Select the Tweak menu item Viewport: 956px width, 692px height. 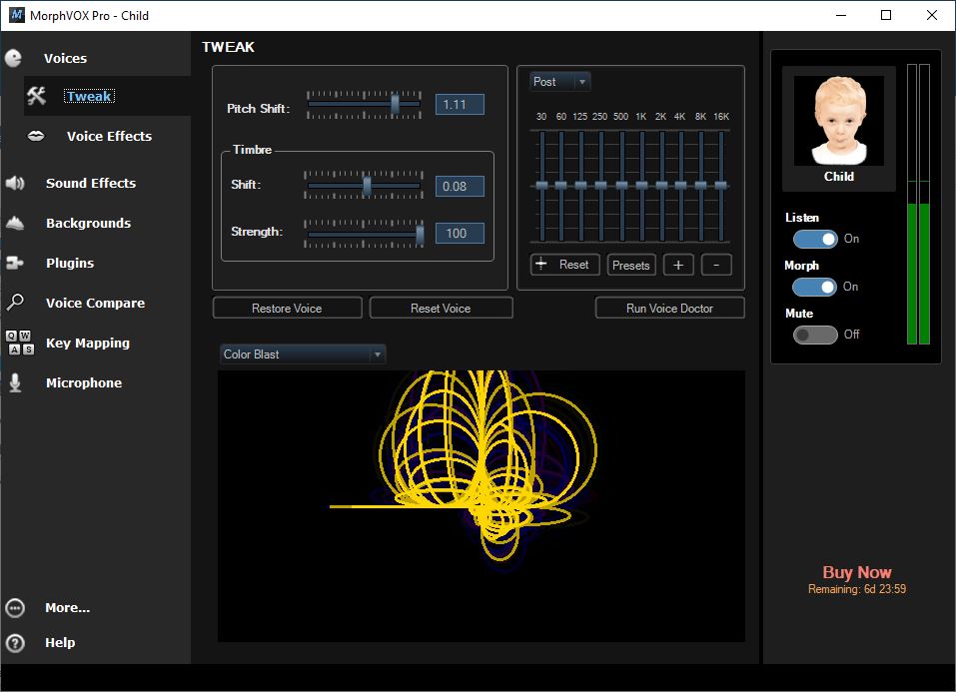[x=89, y=96]
